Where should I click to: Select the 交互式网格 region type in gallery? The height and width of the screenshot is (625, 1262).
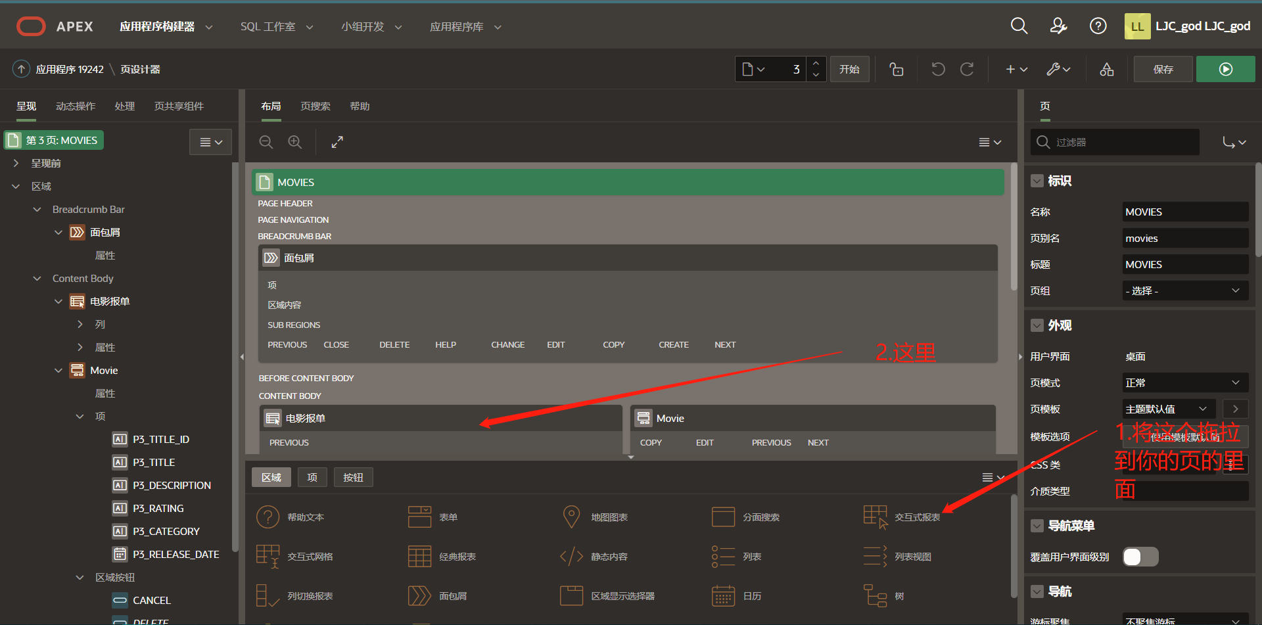(294, 557)
